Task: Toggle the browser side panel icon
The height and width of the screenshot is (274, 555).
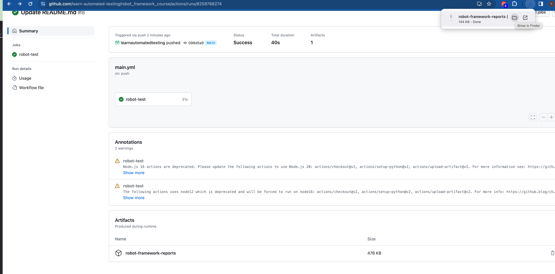Action: coord(541,4)
